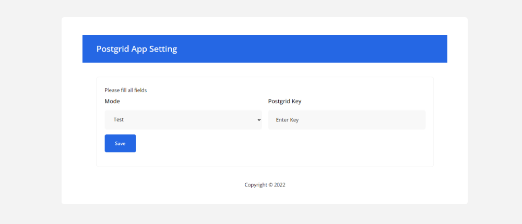This screenshot has width=522, height=224.
Task: Click white card area above blue header
Action: pos(261,26)
